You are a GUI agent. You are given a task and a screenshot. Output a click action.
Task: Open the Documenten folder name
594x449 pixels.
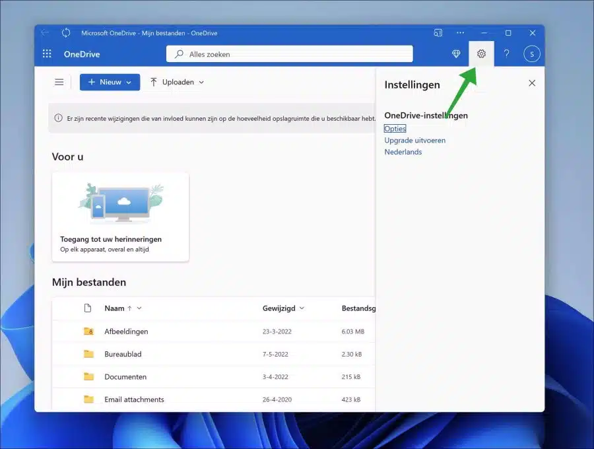[x=125, y=376]
